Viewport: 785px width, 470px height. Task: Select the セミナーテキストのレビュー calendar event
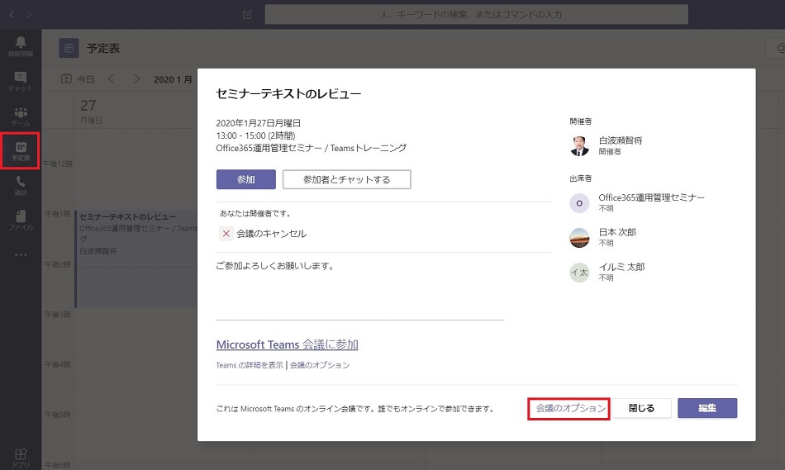coord(136,259)
